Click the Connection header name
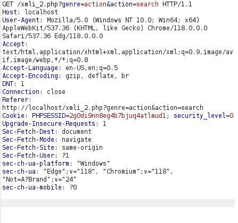Image resolution: width=238 pixels, height=223 pixels. [21, 92]
